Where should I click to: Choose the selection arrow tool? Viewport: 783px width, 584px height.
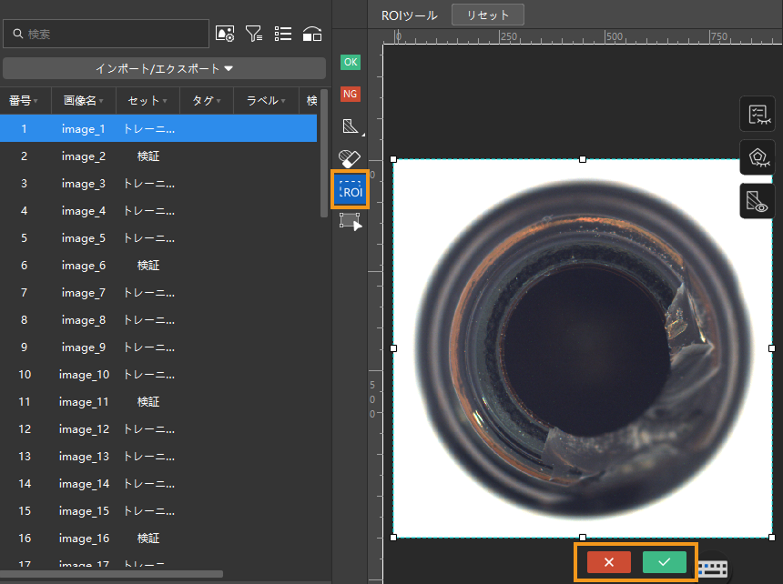pyautogui.click(x=350, y=221)
